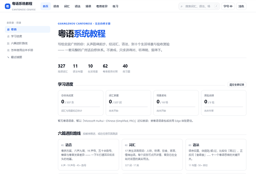Click the 场景读完 progress card
Screen dimensions: 256x174
tap(176, 103)
